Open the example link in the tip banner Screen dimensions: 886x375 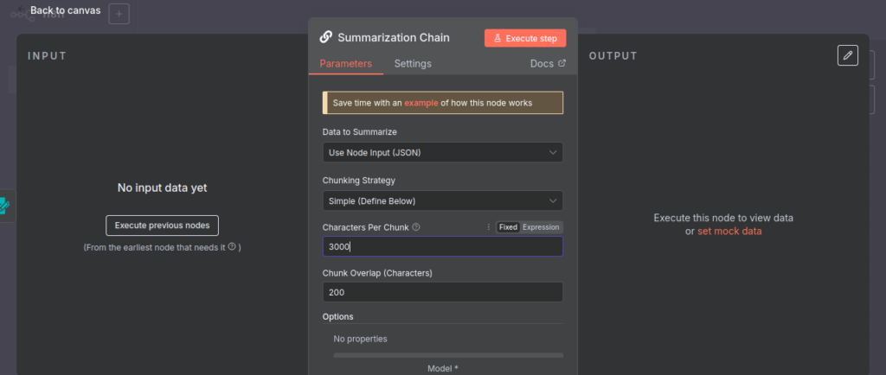coord(421,103)
